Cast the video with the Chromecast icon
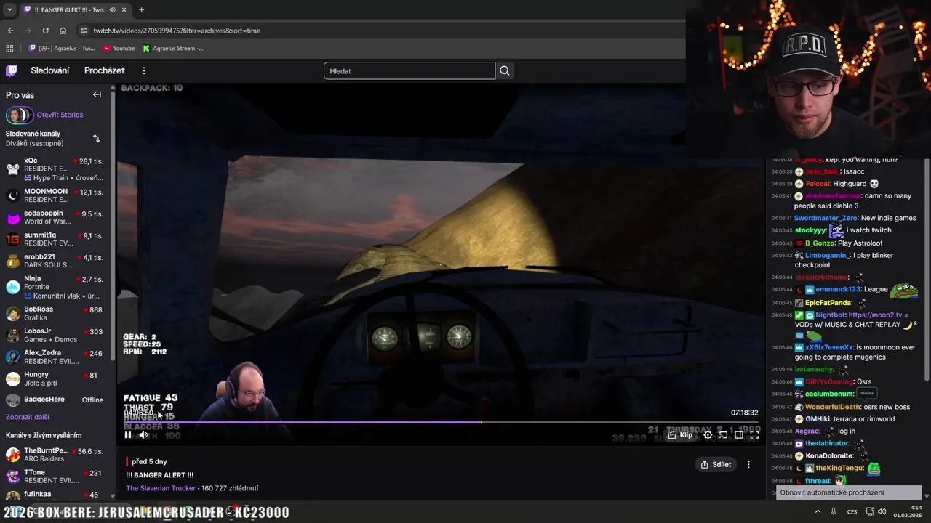 coord(723,435)
